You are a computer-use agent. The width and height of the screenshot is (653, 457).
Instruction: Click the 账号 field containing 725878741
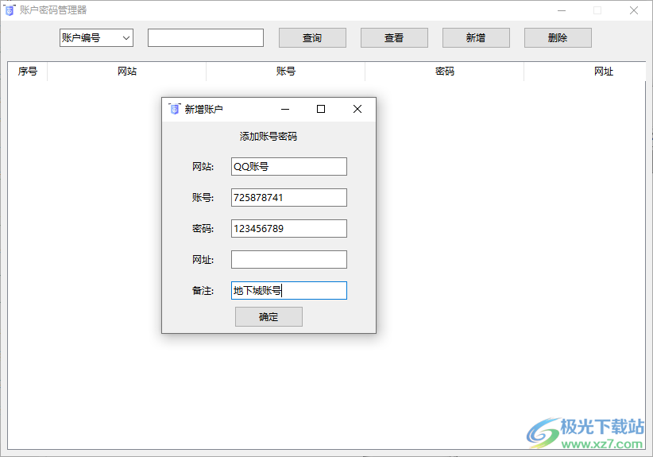[289, 197]
